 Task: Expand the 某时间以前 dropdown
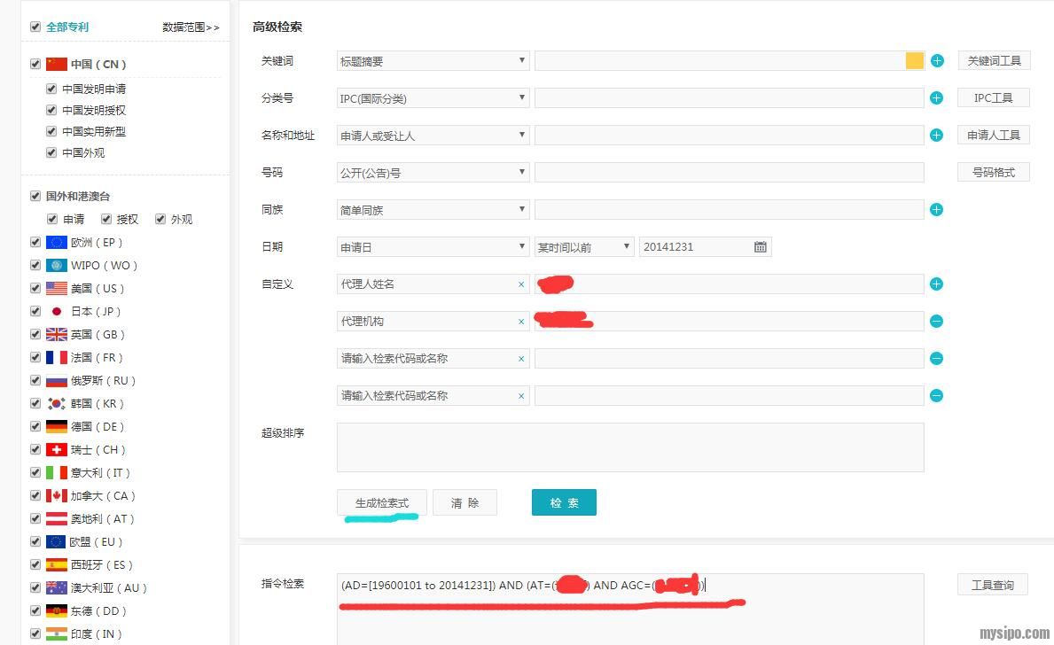coord(583,247)
